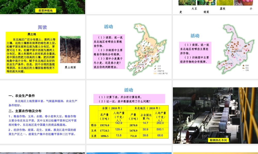Click the 水稻产区 legend entry
The image size is (258, 154).
pyautogui.click(x=159, y=71)
